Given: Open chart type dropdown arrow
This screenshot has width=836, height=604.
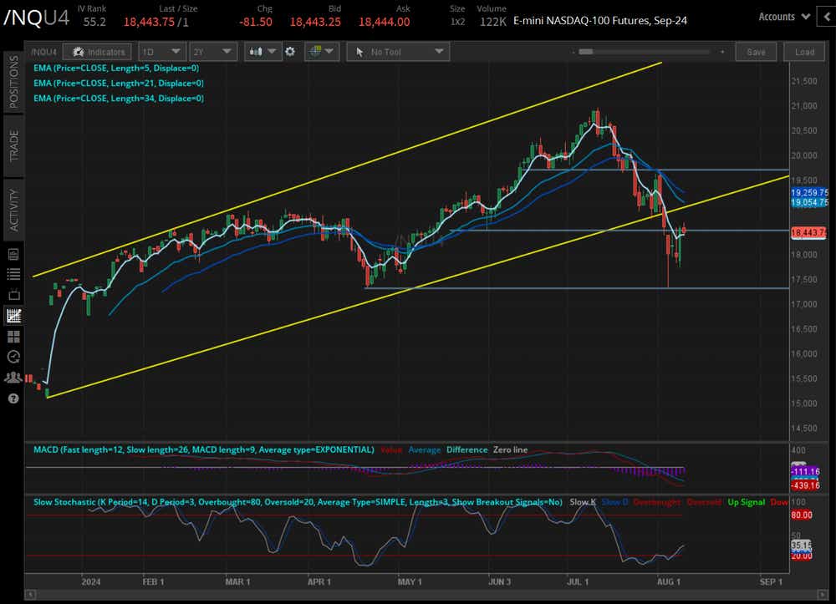Looking at the screenshot, I should coord(272,52).
